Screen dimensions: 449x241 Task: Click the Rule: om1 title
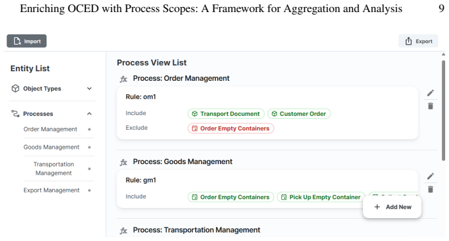pos(141,97)
